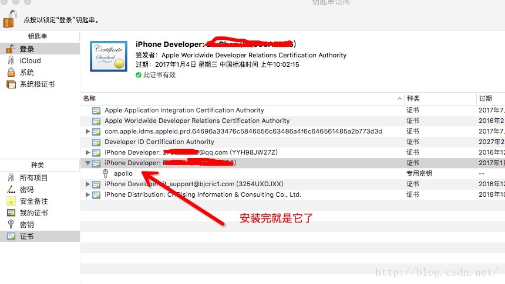Show the 密码 category
The width and height of the screenshot is (505, 284).
[39, 190]
